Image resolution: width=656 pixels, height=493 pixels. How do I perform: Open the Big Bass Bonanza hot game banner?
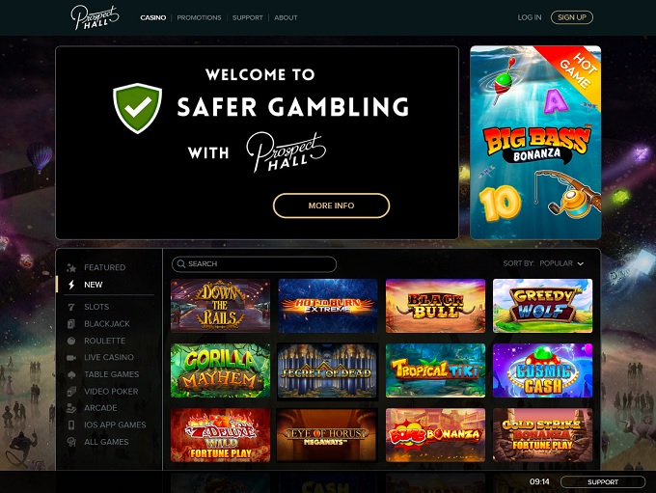tap(535, 142)
